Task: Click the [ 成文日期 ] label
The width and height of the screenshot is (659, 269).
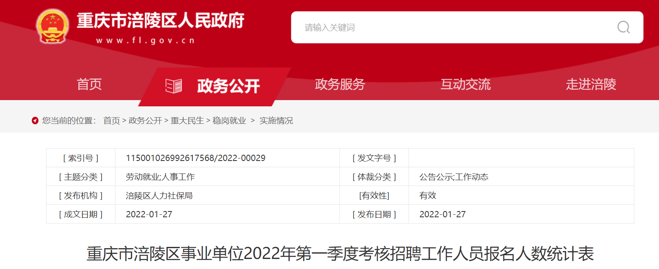Action: pyautogui.click(x=81, y=214)
